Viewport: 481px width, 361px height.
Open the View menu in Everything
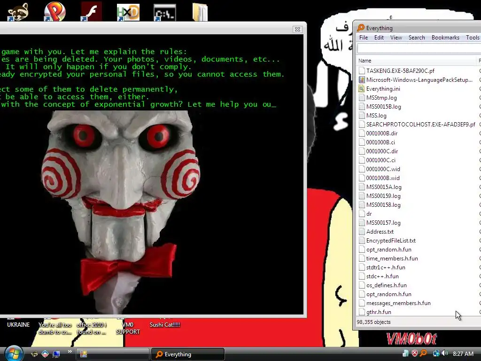pyautogui.click(x=396, y=38)
